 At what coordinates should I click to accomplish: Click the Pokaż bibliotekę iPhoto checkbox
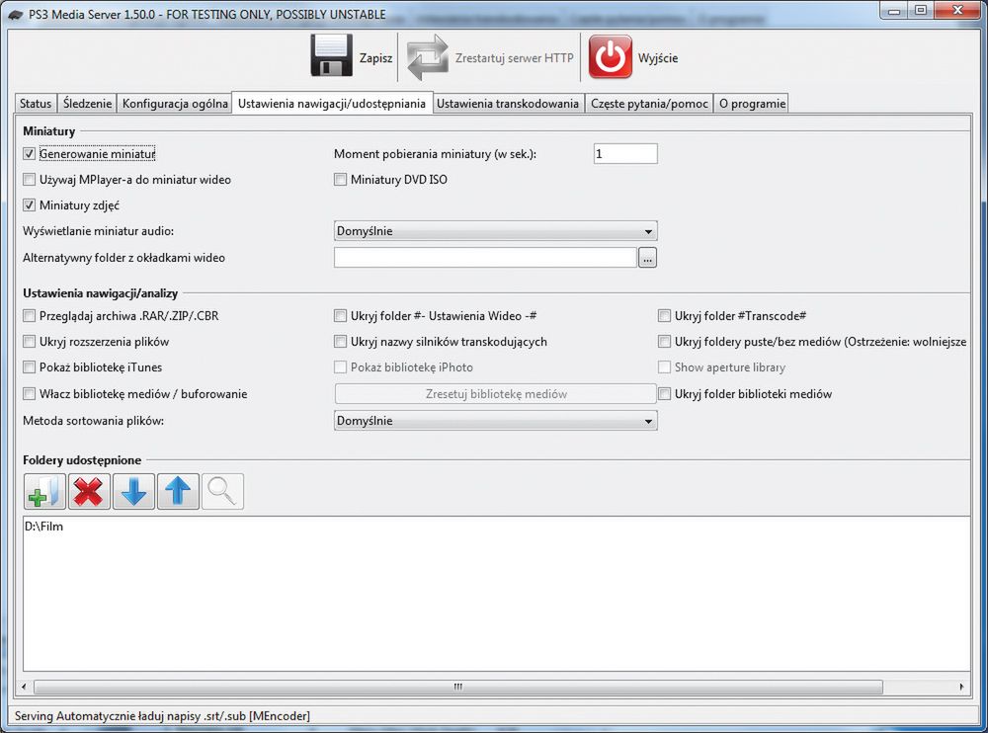point(340,366)
